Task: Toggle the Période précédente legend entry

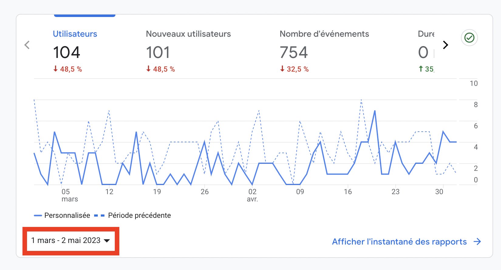Action: coord(132,215)
